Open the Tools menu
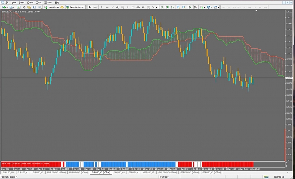The height and width of the screenshot is (179, 295). (x=39, y=3)
